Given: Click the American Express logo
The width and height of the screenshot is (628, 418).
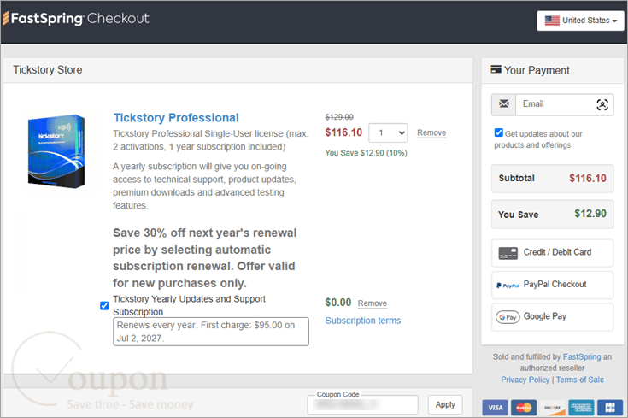Looking at the screenshot, I should click(x=581, y=408).
